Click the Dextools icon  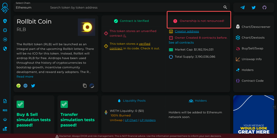[238, 38]
